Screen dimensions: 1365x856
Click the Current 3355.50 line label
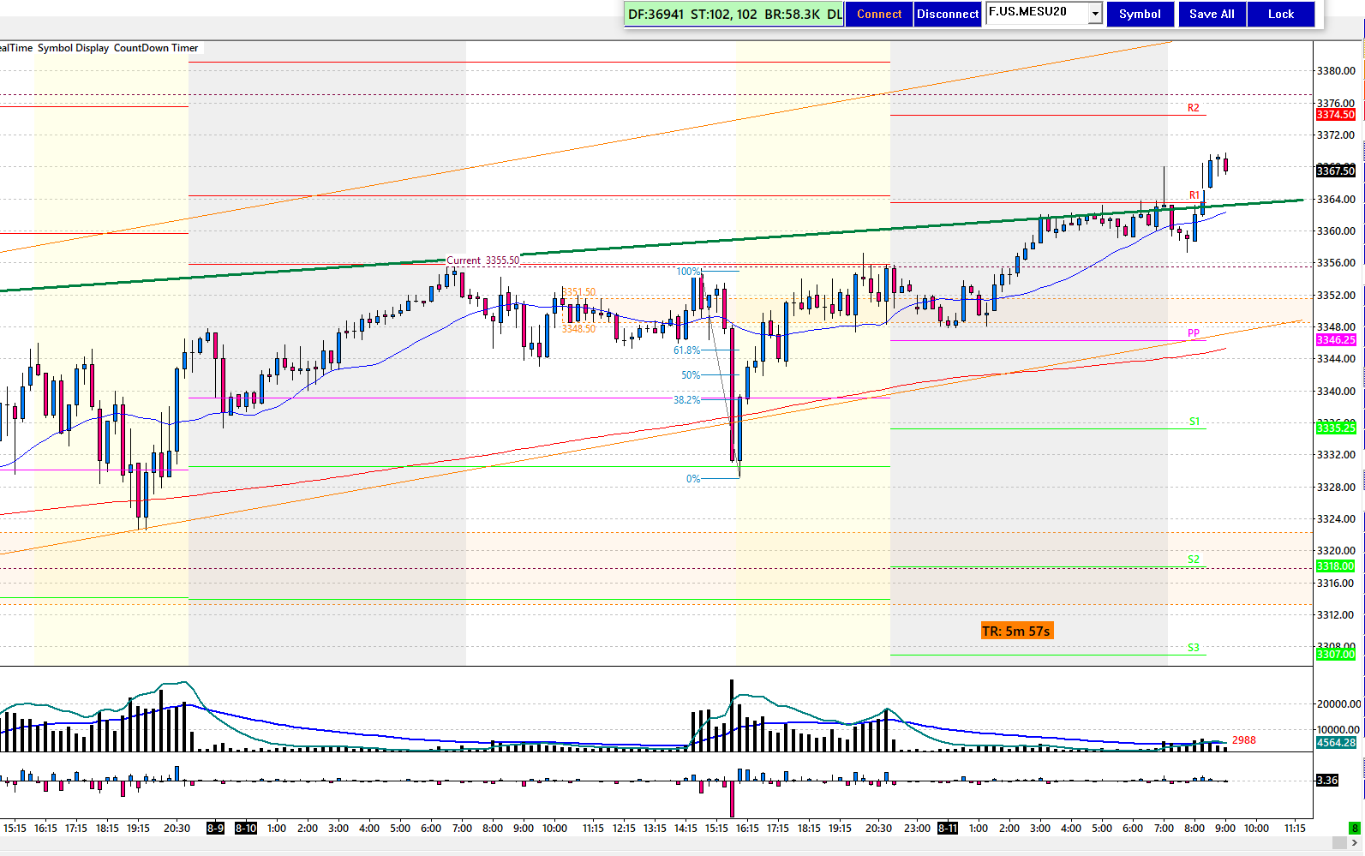point(482,260)
